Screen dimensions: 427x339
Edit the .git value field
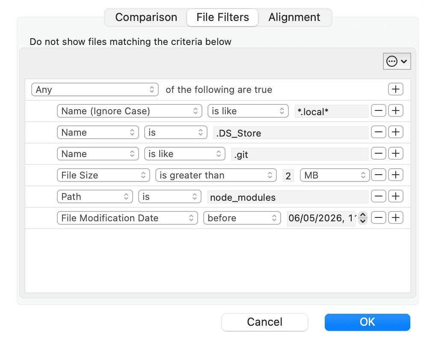[299, 154]
